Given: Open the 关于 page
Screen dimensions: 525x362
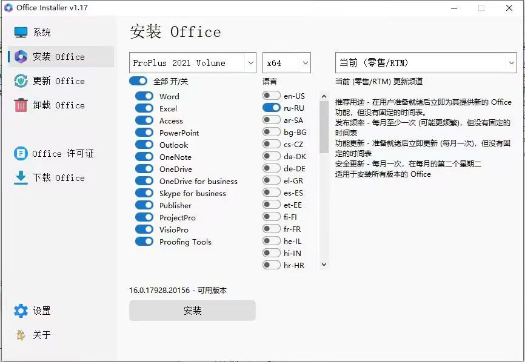Looking at the screenshot, I should pyautogui.click(x=42, y=335).
